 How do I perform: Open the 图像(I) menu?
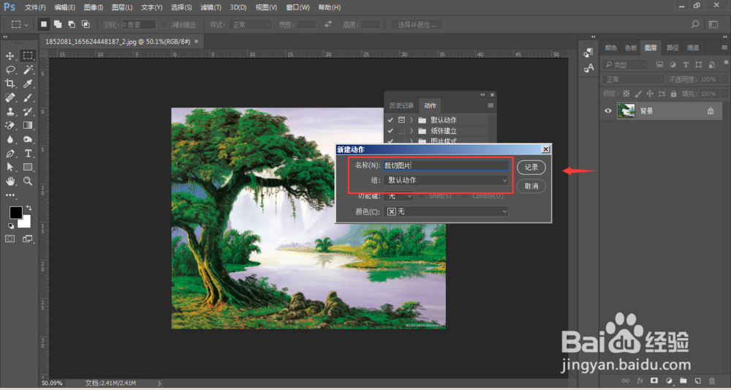pyautogui.click(x=94, y=7)
